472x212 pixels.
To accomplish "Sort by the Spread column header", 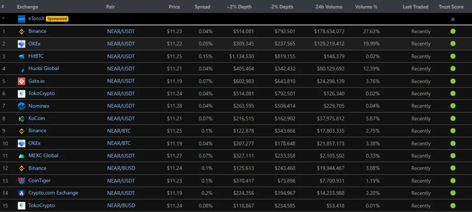I will [x=202, y=6].
